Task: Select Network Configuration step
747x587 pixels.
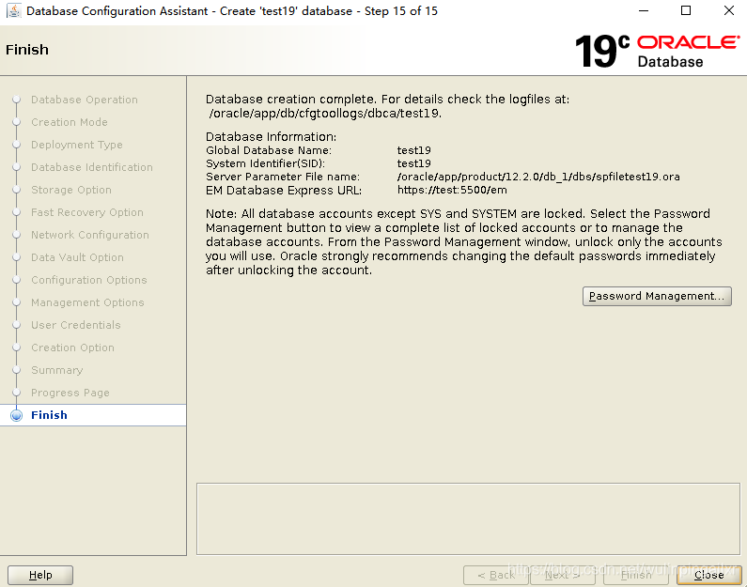Action: [x=90, y=235]
